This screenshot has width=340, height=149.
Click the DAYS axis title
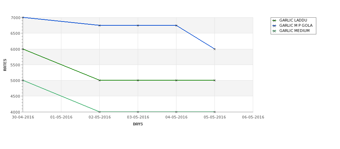coord(138,124)
